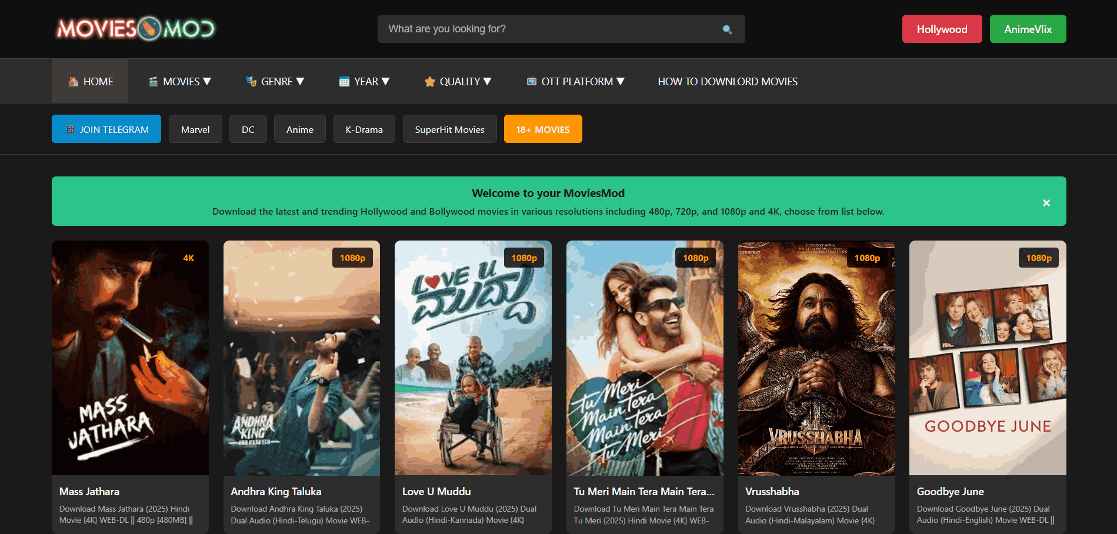Expand the MOVIES dropdown menu

click(179, 82)
